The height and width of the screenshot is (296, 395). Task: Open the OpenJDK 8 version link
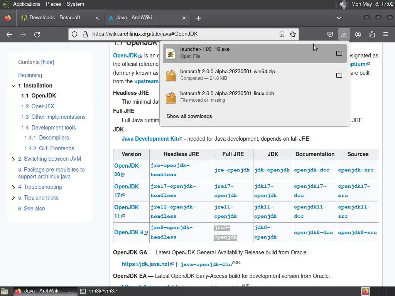pyautogui.click(x=131, y=232)
